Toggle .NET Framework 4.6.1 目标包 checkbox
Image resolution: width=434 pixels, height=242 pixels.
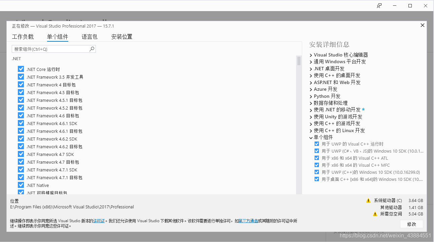[21, 131]
